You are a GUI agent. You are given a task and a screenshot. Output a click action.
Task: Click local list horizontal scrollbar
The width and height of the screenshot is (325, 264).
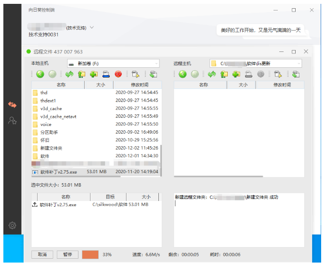click(x=76, y=176)
